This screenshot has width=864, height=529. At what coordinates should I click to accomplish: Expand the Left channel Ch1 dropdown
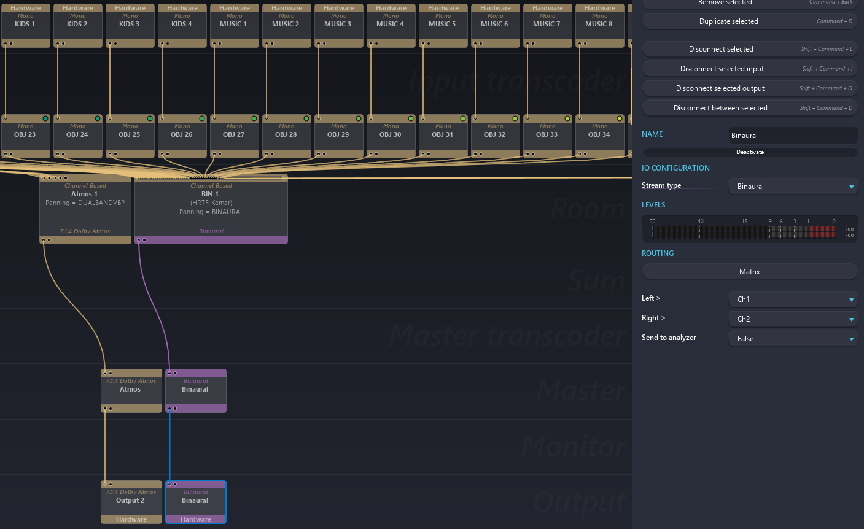[x=793, y=299]
